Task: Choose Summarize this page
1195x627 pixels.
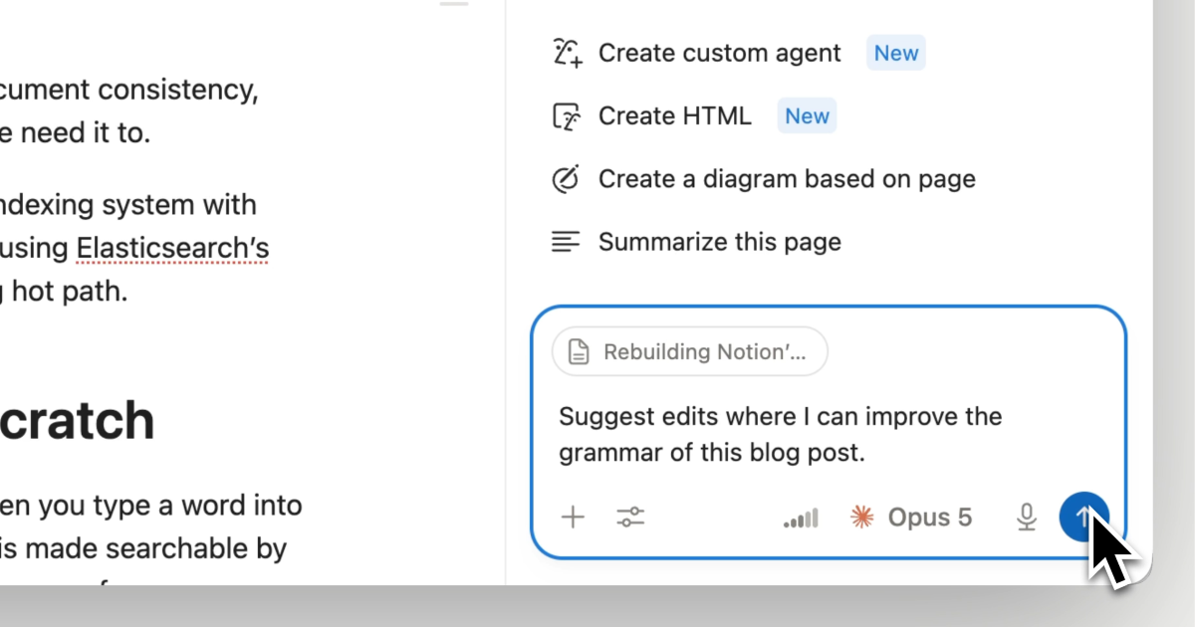Action: [x=697, y=242]
